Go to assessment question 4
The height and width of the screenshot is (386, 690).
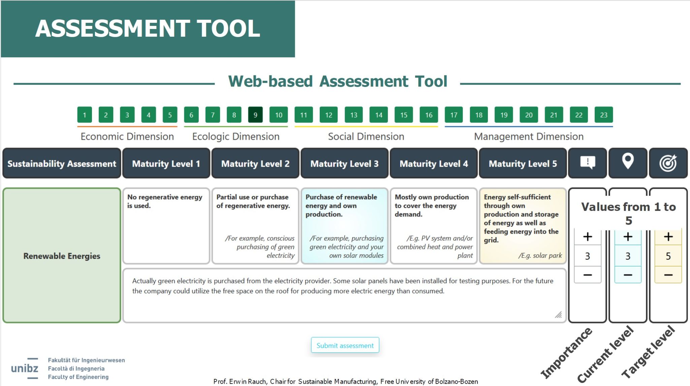point(149,115)
